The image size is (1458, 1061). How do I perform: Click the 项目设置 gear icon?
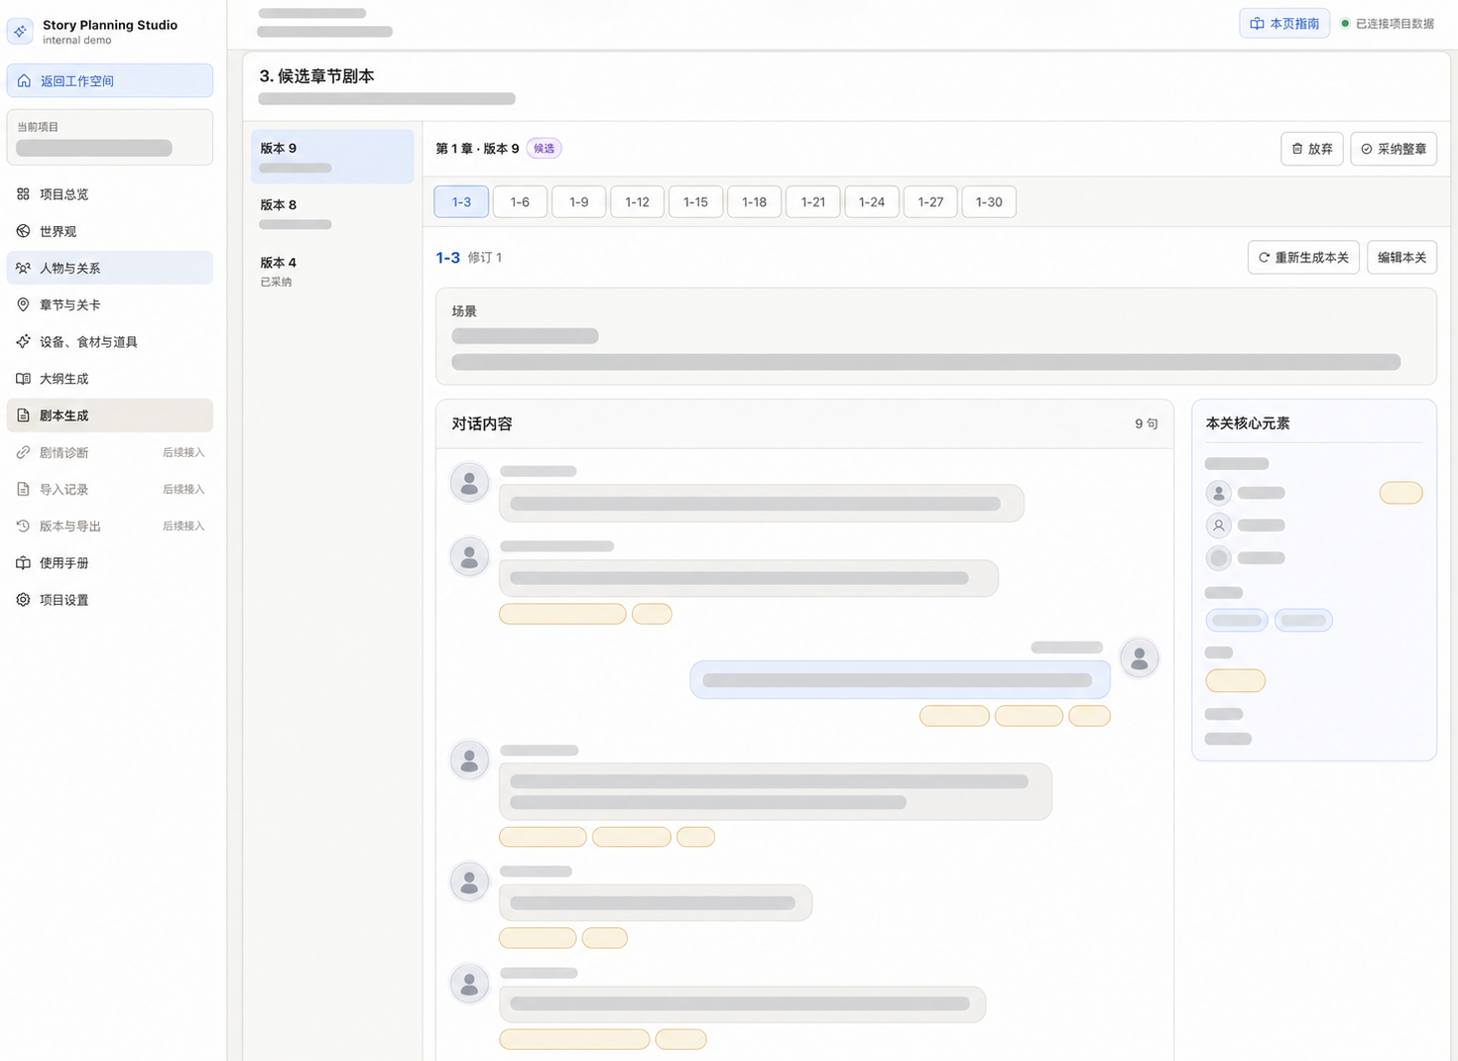click(x=23, y=600)
